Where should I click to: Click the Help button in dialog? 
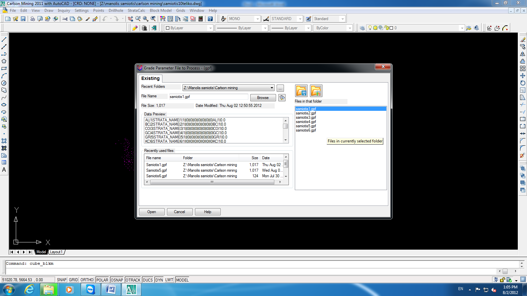coord(208,212)
